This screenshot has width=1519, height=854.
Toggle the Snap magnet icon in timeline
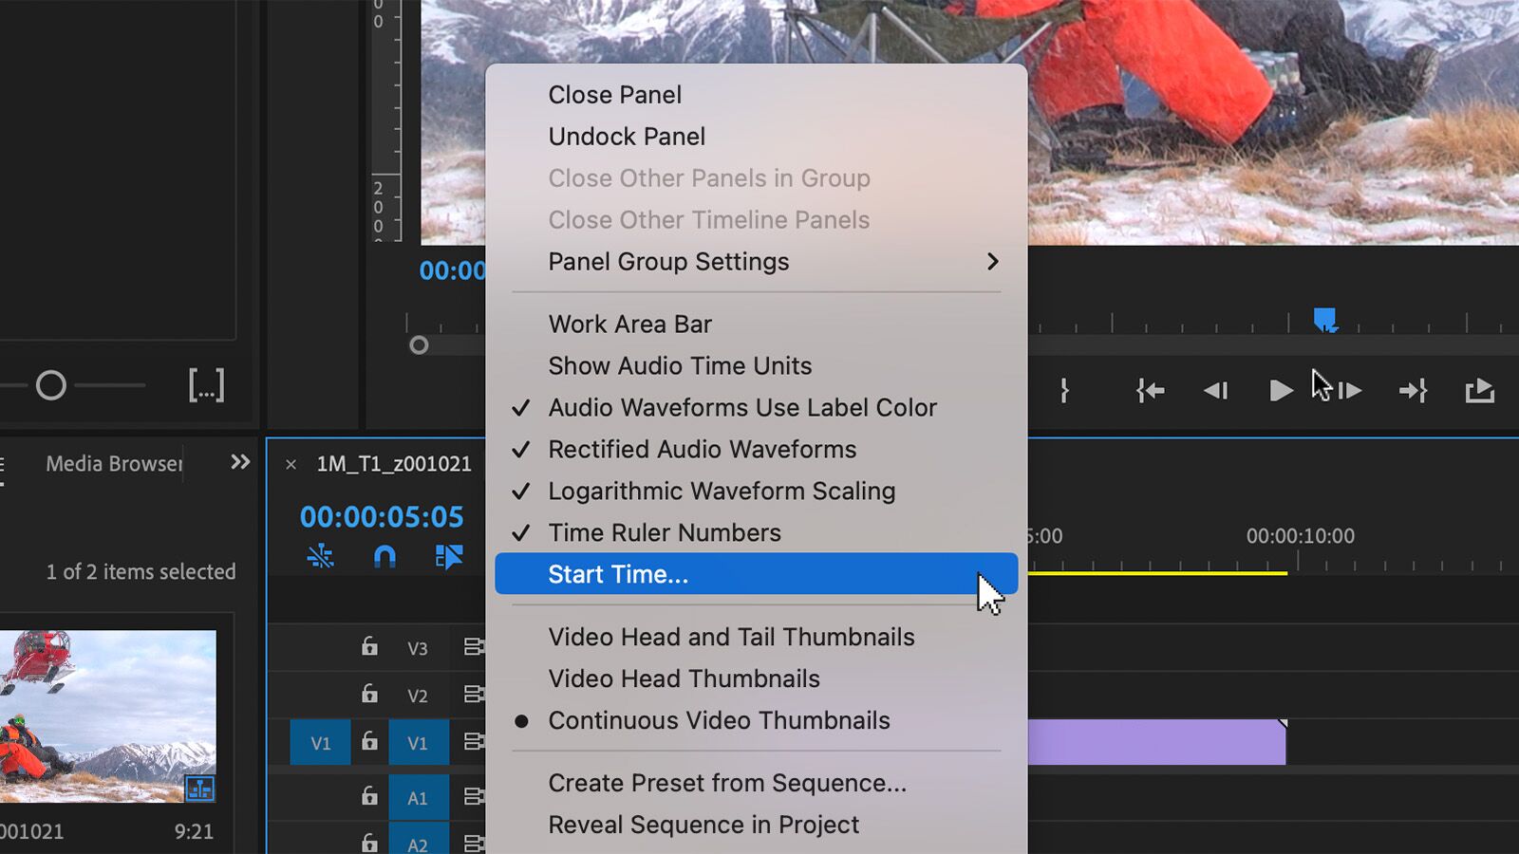[x=386, y=557]
